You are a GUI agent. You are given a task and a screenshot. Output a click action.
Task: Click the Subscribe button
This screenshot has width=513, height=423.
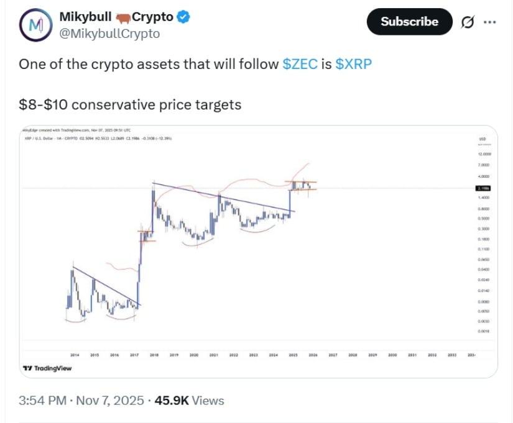pos(409,22)
